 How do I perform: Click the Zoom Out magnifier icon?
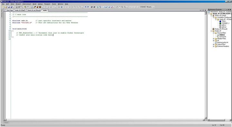(125, 7)
